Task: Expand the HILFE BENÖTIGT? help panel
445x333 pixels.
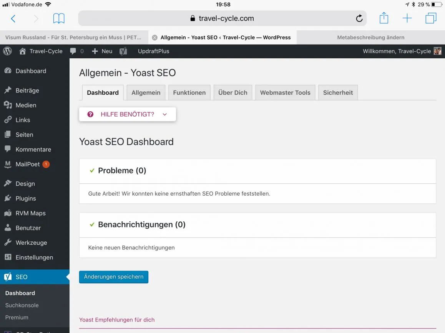Action: click(128, 114)
